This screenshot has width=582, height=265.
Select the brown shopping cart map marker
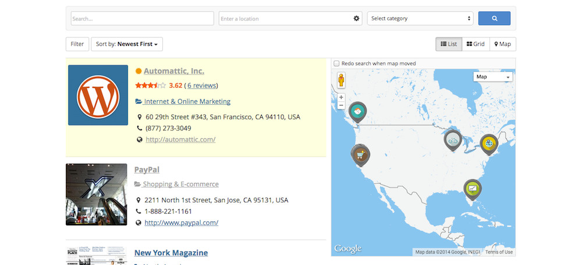point(360,154)
